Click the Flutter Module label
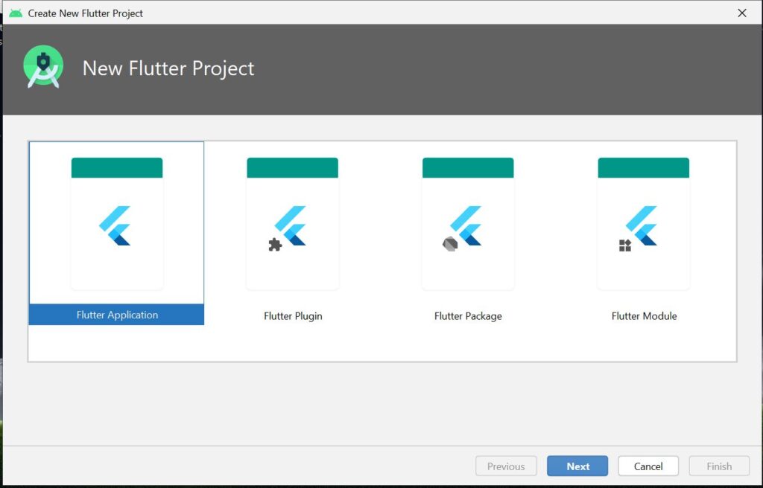 [645, 316]
